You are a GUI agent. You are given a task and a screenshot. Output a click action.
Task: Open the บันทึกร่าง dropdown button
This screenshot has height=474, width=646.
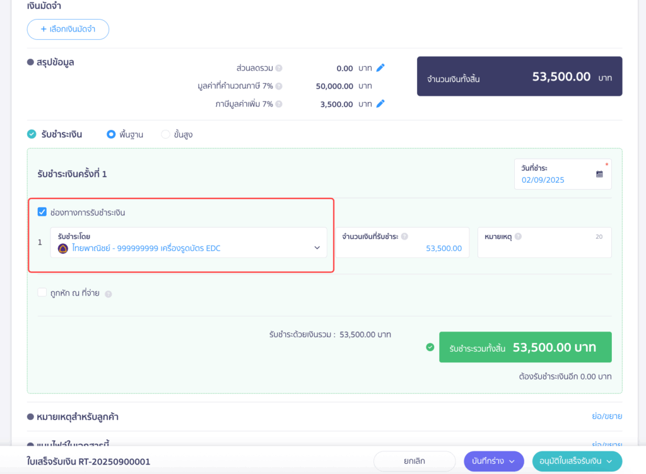493,461
